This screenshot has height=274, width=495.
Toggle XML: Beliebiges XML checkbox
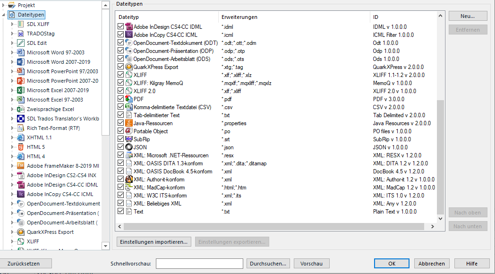point(120,203)
